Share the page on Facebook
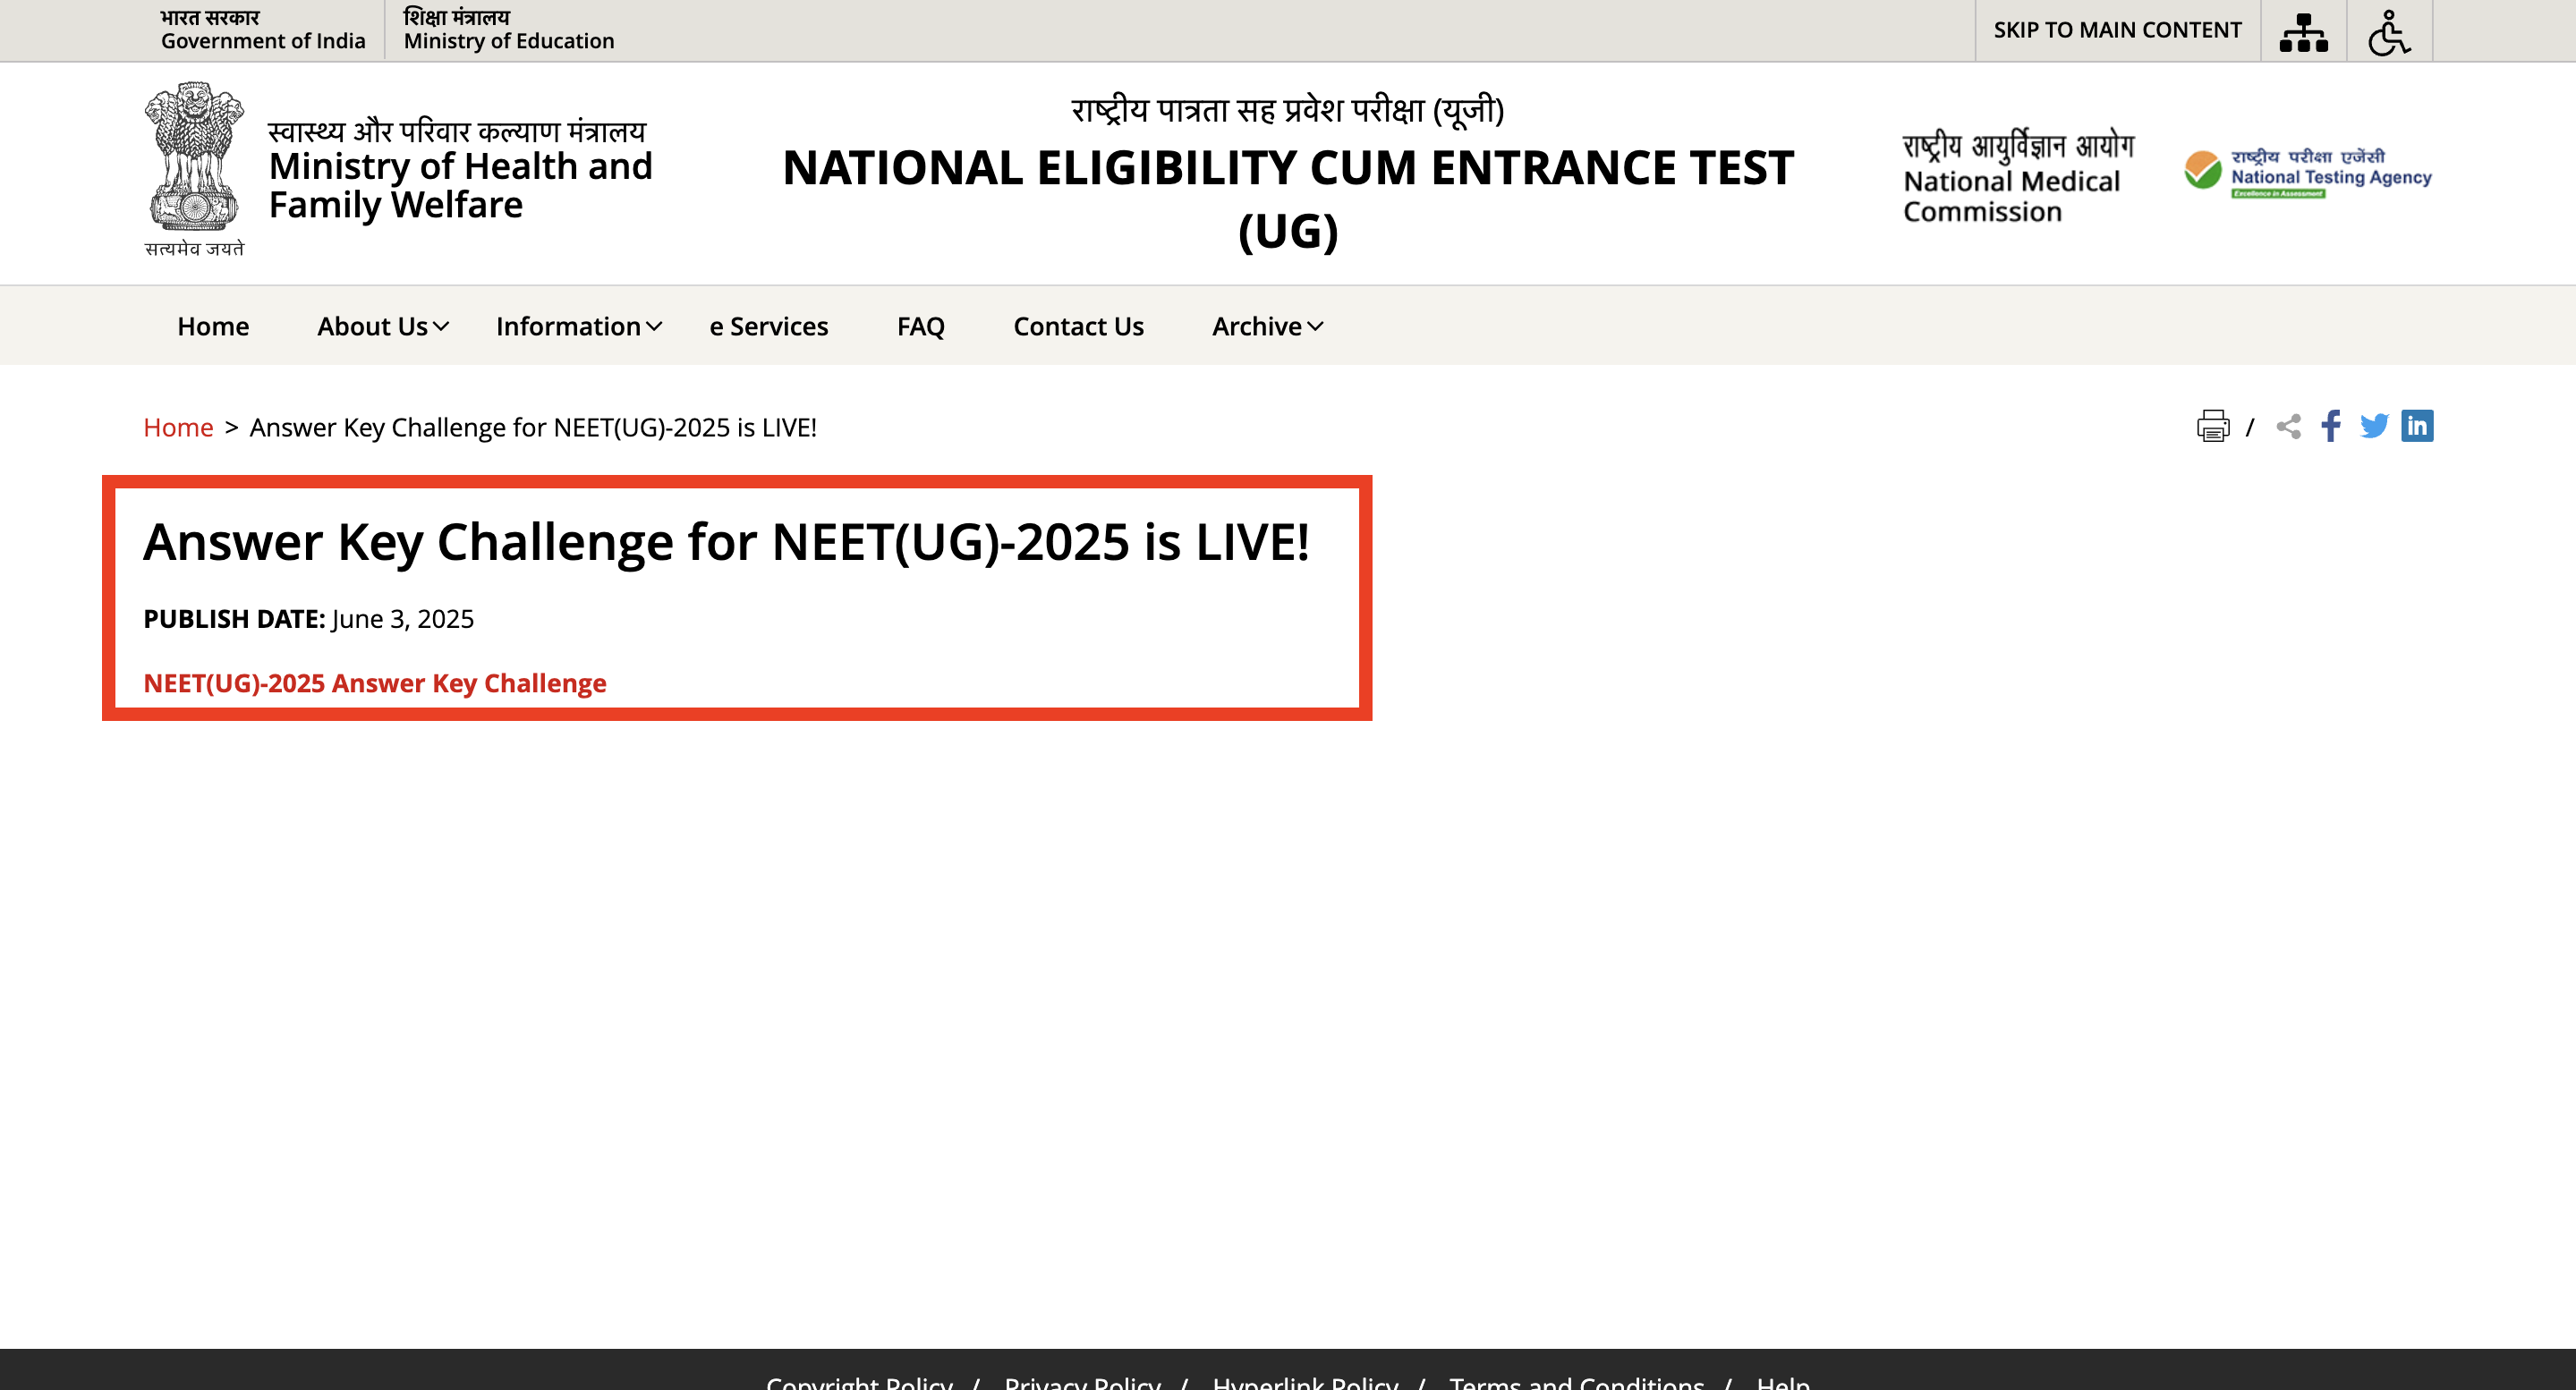 click(x=2331, y=426)
